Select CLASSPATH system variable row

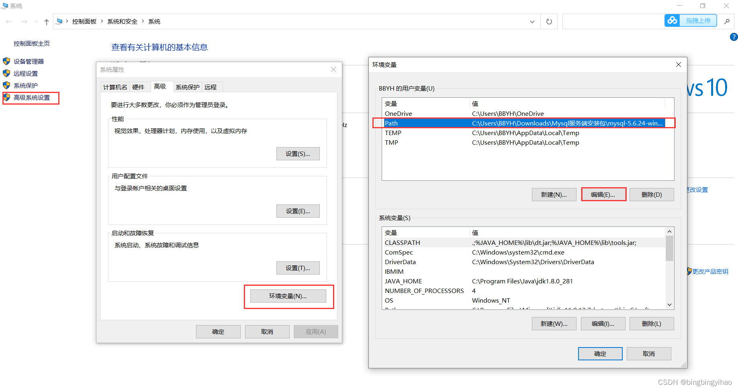tap(524, 242)
